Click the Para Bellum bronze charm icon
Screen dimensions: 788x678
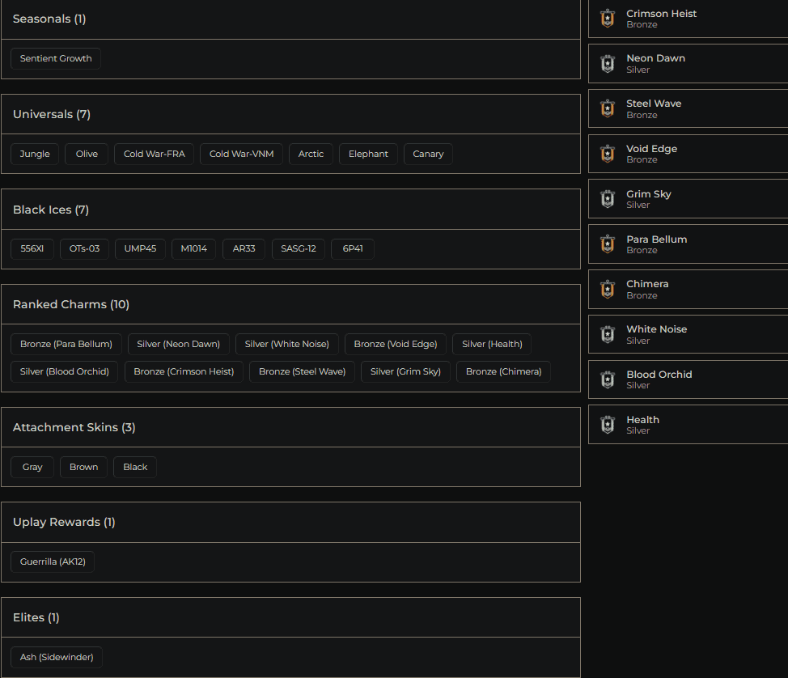tap(608, 244)
